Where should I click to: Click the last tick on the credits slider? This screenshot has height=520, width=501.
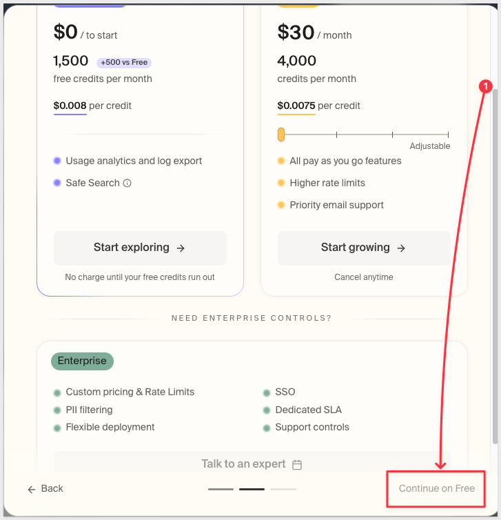click(448, 134)
